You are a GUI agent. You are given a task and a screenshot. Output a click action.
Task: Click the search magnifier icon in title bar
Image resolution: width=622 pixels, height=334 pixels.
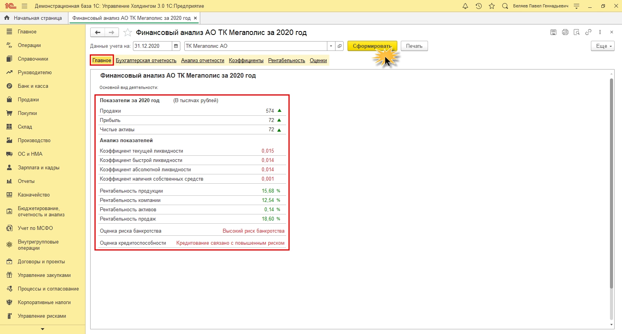point(505,6)
